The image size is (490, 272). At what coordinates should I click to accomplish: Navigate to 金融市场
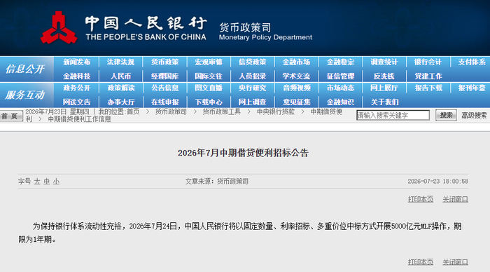click(x=296, y=62)
